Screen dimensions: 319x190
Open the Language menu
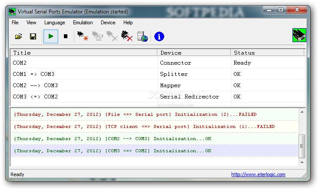coord(54,23)
